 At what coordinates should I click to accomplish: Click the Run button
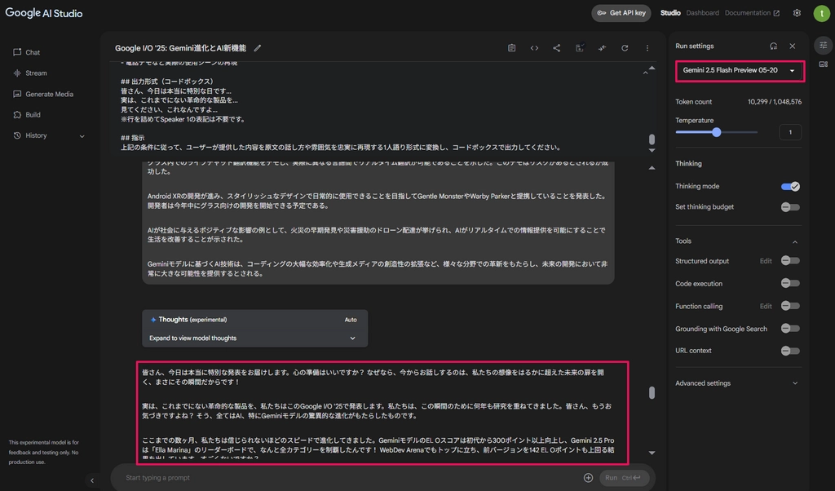(624, 478)
